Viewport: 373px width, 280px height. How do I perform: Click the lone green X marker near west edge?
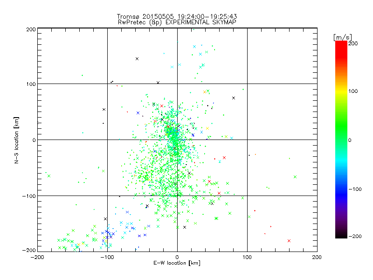(x=49, y=176)
